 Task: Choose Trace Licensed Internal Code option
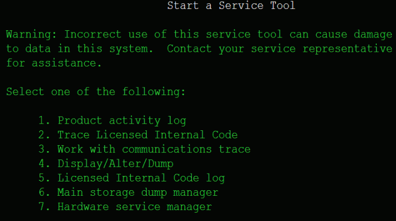147,135
